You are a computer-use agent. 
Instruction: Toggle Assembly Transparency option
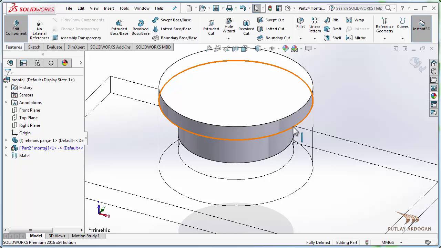pos(77,38)
